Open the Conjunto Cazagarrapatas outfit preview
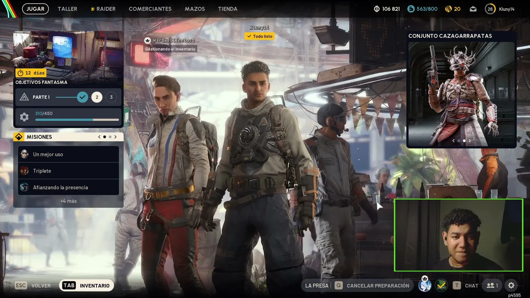The image size is (530, 298). click(x=461, y=94)
